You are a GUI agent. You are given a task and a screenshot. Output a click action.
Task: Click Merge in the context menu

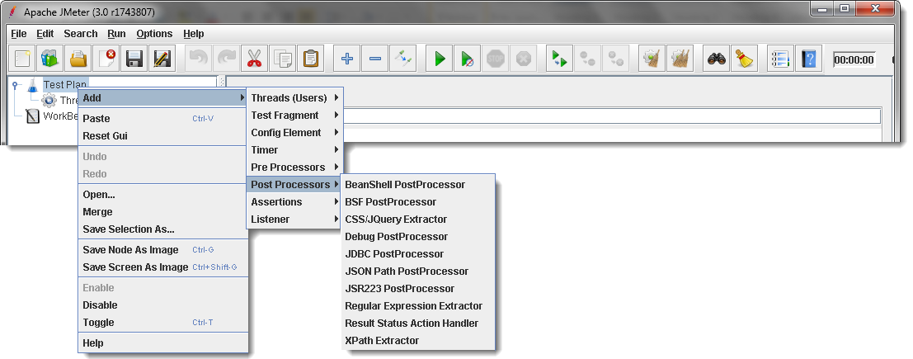(x=163, y=212)
